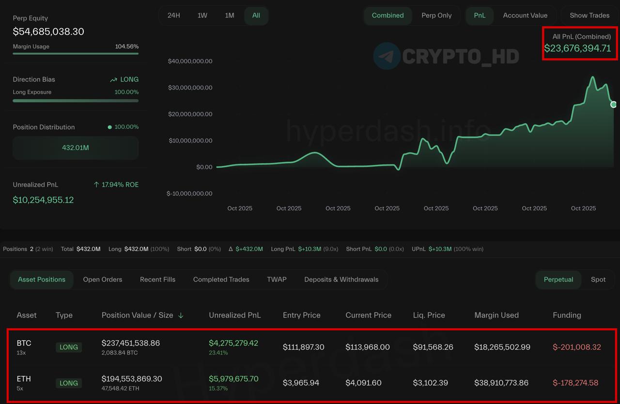Image resolution: width=620 pixels, height=404 pixels.
Task: Switch the chart to Perp Only
Action: pos(436,16)
